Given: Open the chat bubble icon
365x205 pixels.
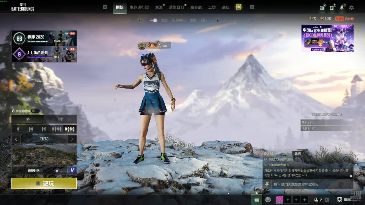Looking at the screenshot, I should click(256, 200).
